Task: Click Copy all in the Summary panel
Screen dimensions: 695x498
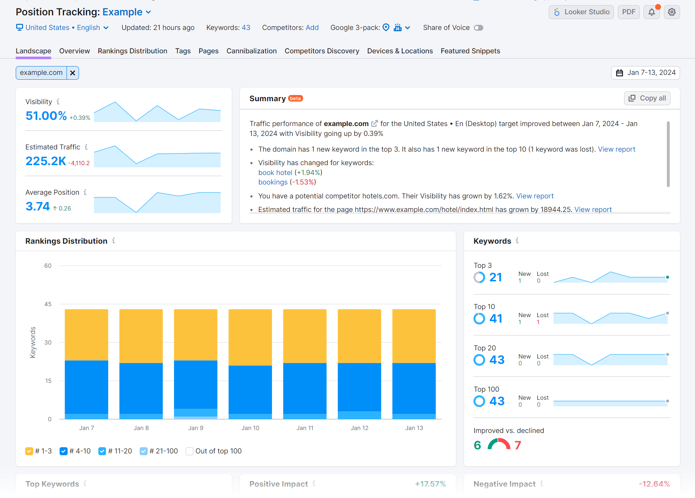Action: pyautogui.click(x=647, y=98)
